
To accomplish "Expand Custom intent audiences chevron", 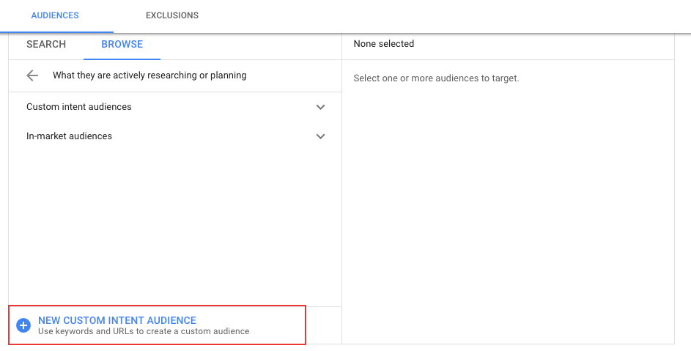I will point(320,107).
